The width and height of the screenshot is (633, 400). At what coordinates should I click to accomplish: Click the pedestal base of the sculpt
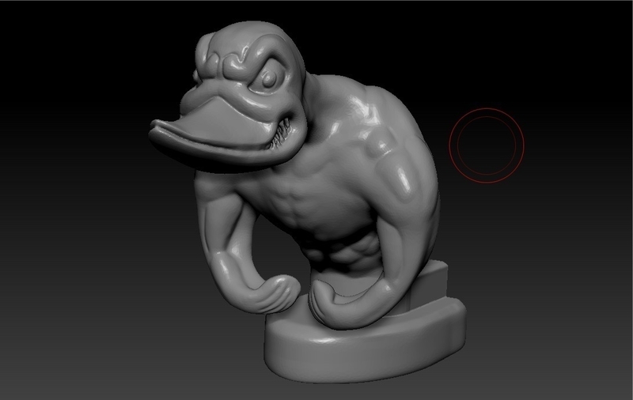(366, 342)
